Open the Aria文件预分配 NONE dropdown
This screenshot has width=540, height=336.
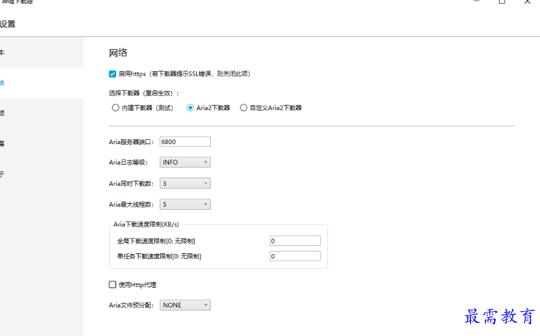point(185,305)
